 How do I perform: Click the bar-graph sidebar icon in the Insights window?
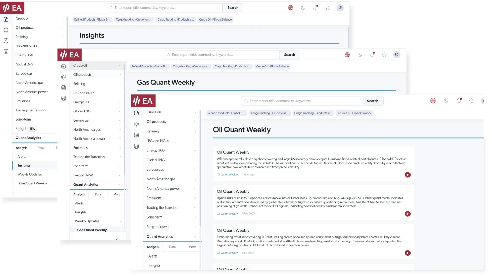pyautogui.click(x=6, y=51)
